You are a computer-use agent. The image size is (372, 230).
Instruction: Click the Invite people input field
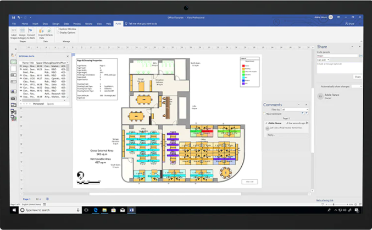(x=337, y=56)
